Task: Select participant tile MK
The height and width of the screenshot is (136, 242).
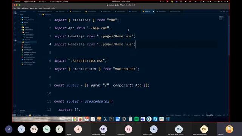Action: click(x=34, y=129)
